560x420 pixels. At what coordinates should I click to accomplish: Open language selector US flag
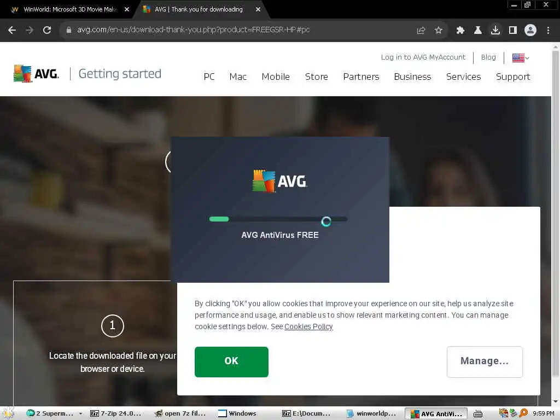click(x=521, y=57)
